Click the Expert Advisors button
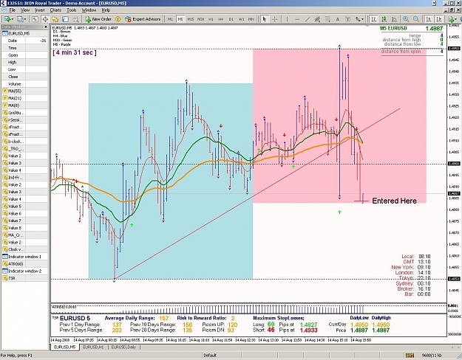This screenshot has height=360, width=462. (x=143, y=19)
